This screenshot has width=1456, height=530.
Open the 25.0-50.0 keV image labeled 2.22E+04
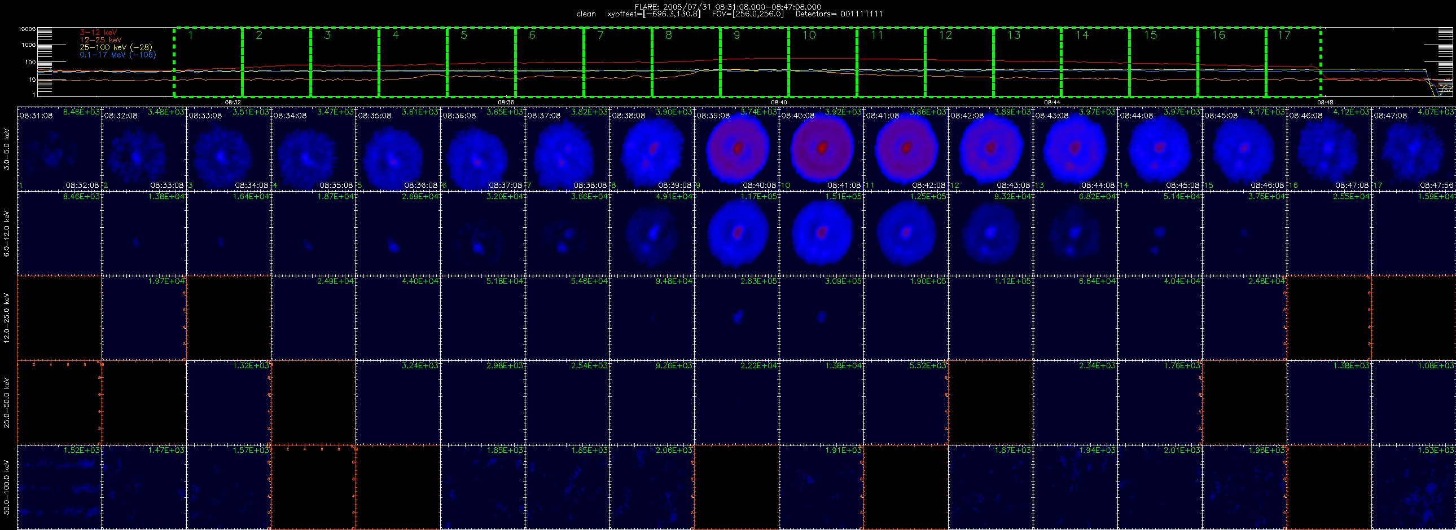[x=737, y=403]
